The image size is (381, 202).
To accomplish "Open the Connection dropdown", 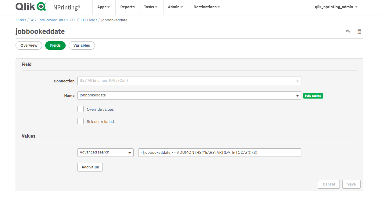I will click(189, 81).
